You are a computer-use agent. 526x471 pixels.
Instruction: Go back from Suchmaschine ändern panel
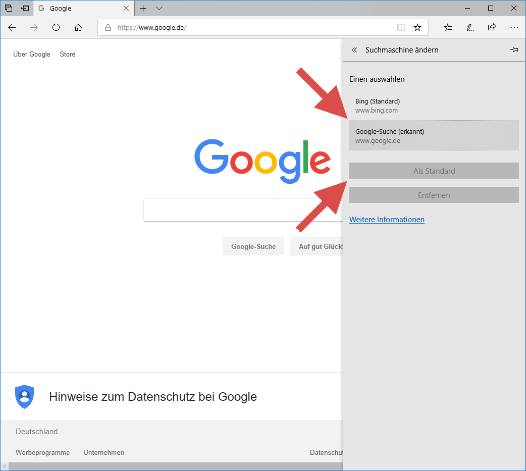click(354, 50)
